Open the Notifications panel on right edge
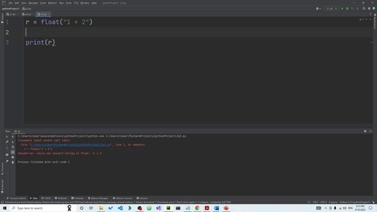The height and width of the screenshot is (212, 377). coord(375,22)
